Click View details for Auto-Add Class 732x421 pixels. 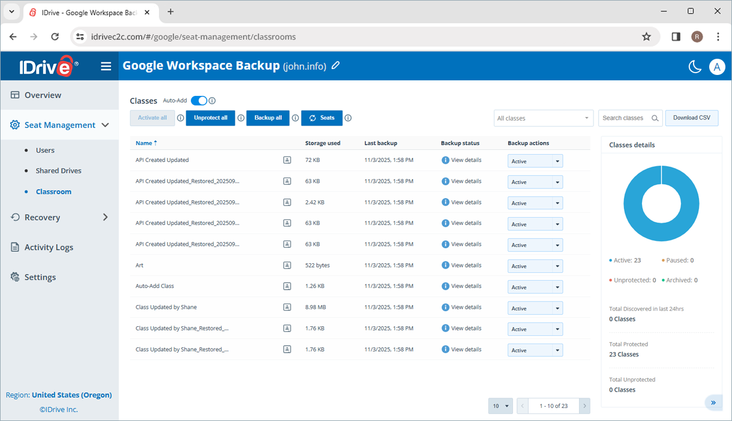click(x=465, y=286)
